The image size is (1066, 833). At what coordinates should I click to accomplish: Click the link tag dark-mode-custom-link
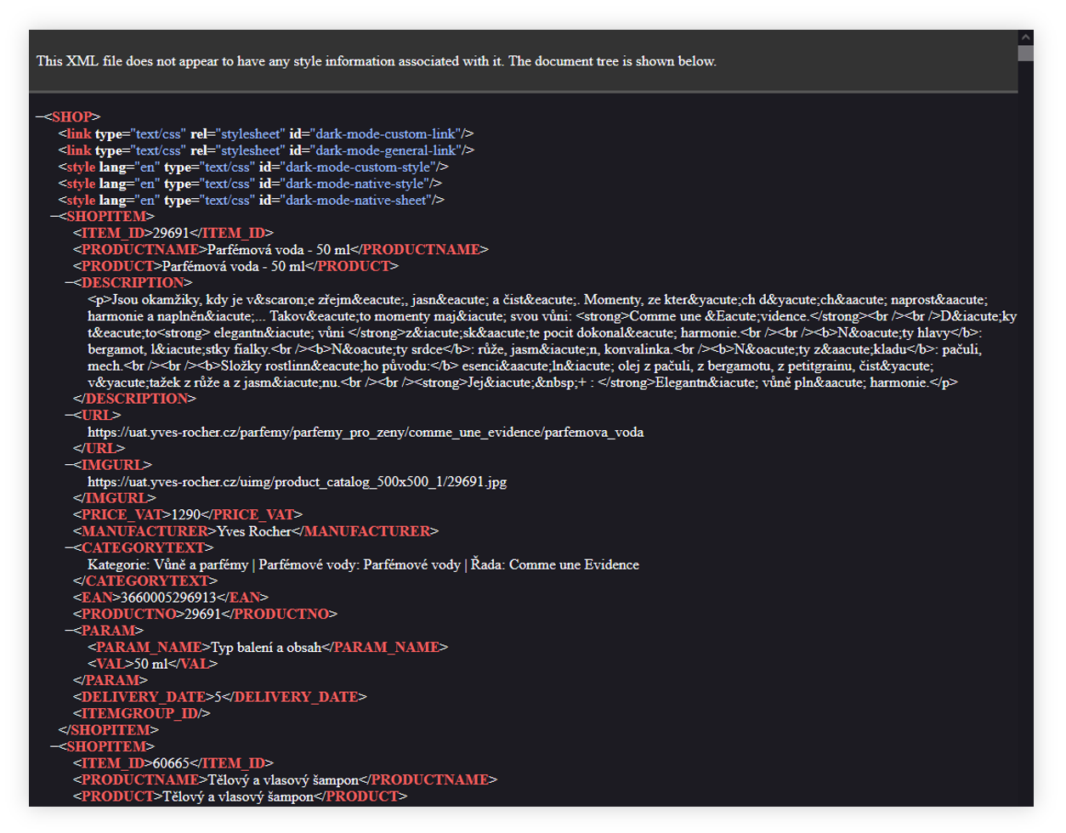266,134
